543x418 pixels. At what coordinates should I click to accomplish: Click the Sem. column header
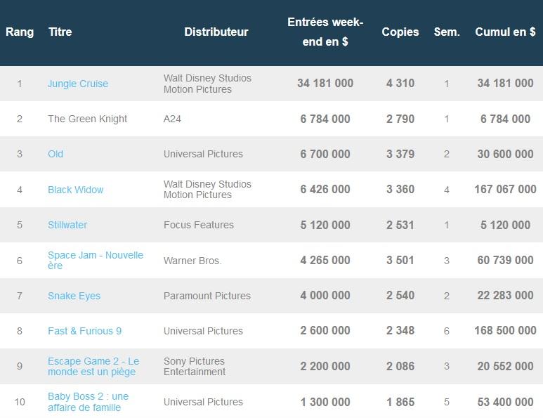coord(447,32)
